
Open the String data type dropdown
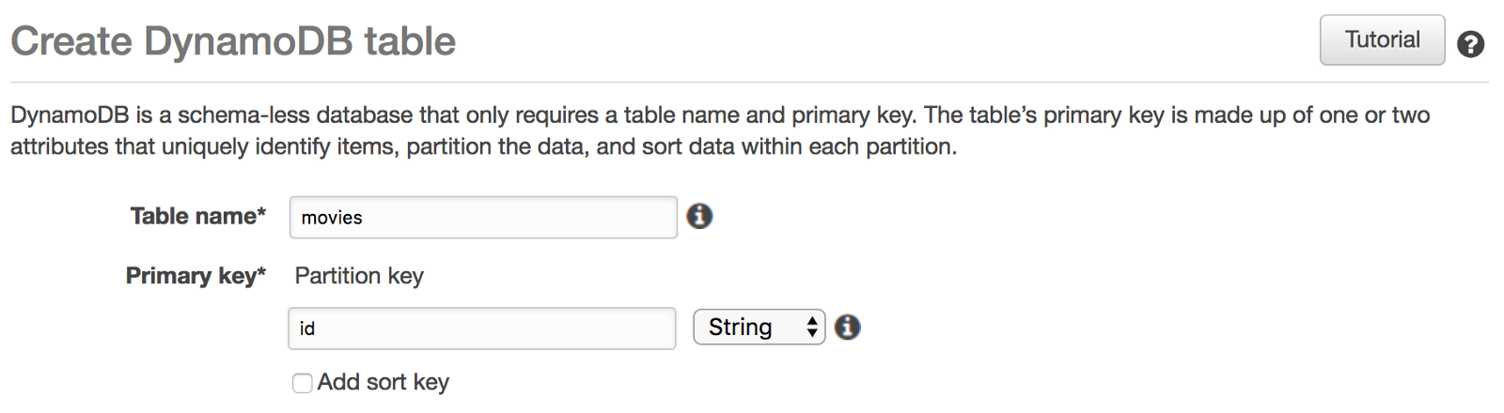(759, 327)
